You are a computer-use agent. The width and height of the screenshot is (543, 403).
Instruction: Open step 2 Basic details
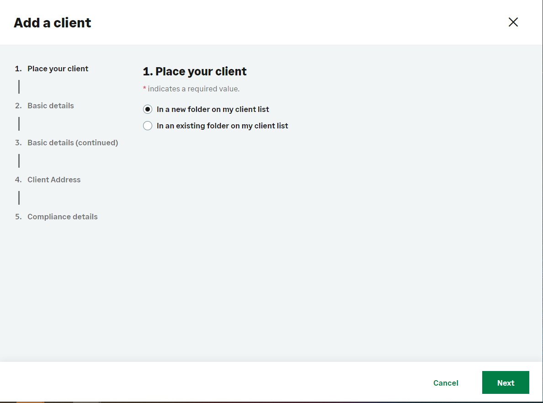[x=50, y=106]
